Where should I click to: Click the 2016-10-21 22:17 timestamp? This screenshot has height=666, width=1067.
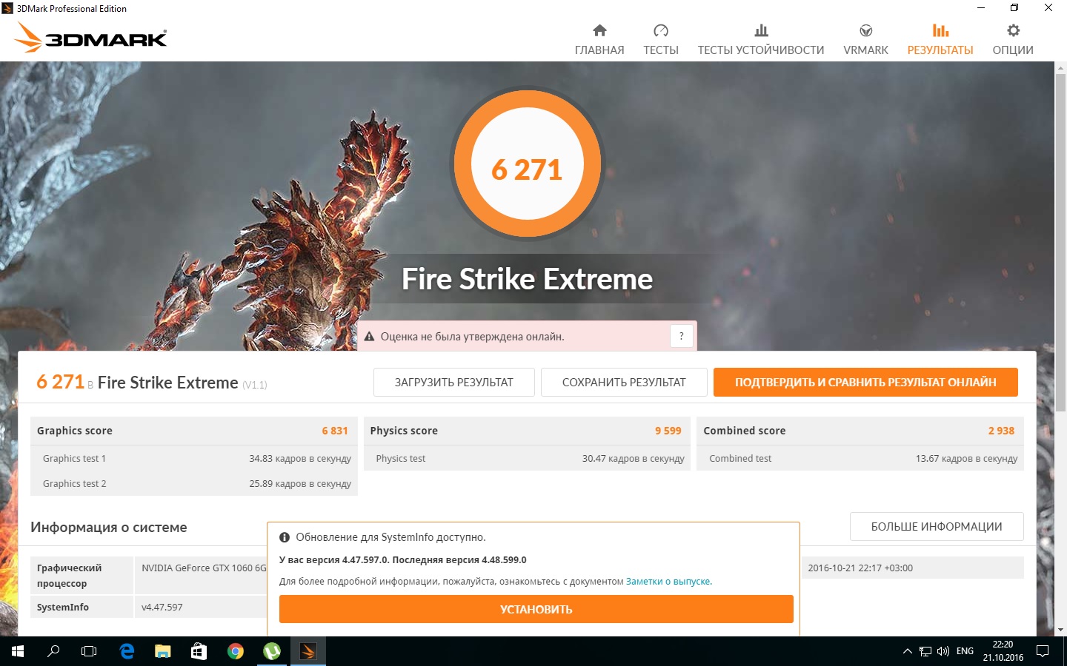860,568
